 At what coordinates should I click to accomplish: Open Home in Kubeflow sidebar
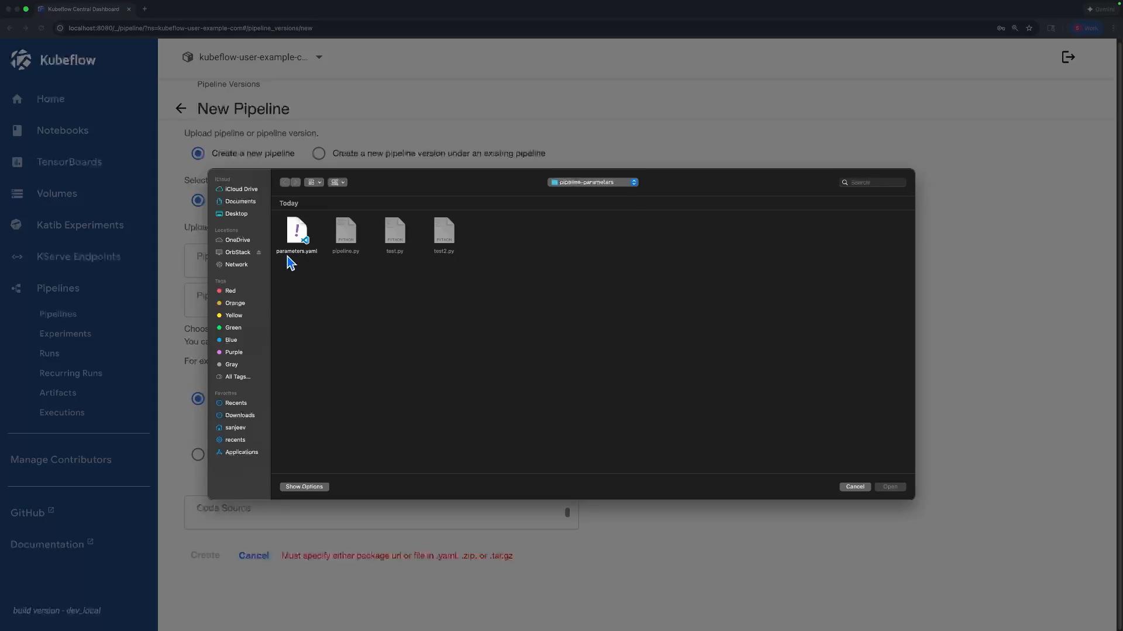[x=51, y=99]
